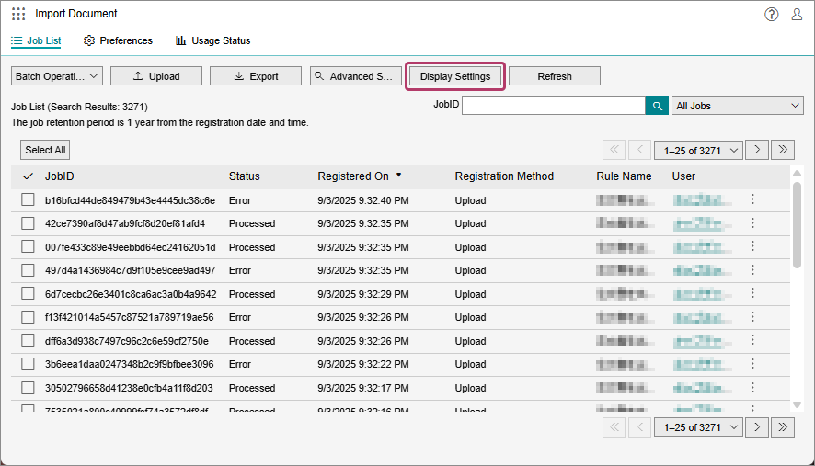Check the box for job 007fe433c89e49eebbd64ec24162051d
Screen dimensions: 815x466
[x=29, y=246]
